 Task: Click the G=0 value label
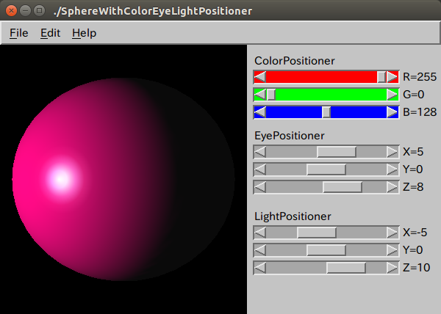coord(413,95)
